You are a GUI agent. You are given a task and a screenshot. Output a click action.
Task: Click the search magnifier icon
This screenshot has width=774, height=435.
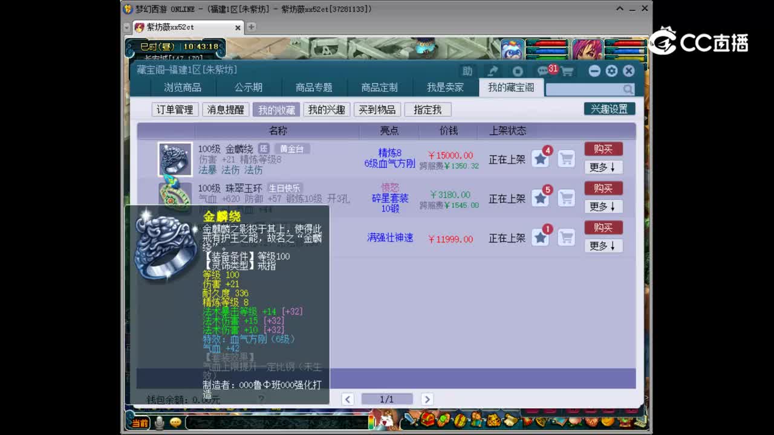(628, 89)
